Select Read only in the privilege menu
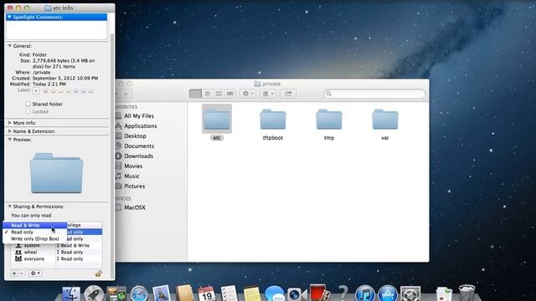Screen dimensions: 536x301 point(35,232)
